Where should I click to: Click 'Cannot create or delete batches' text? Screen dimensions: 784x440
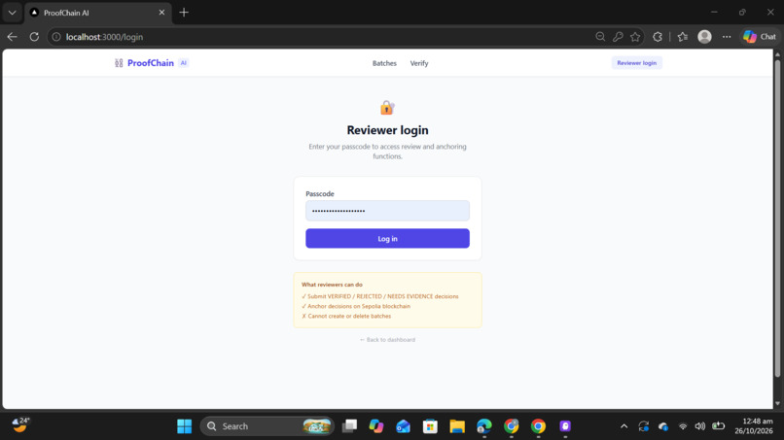[349, 316]
